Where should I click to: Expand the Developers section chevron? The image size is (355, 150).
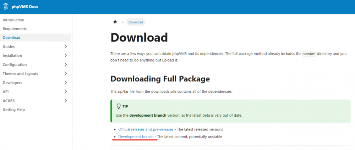click(66, 83)
